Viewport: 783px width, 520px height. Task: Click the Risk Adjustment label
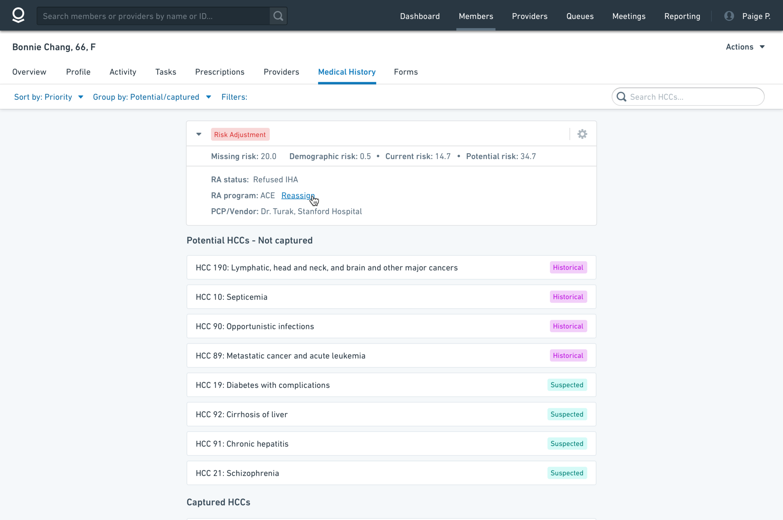pos(240,134)
